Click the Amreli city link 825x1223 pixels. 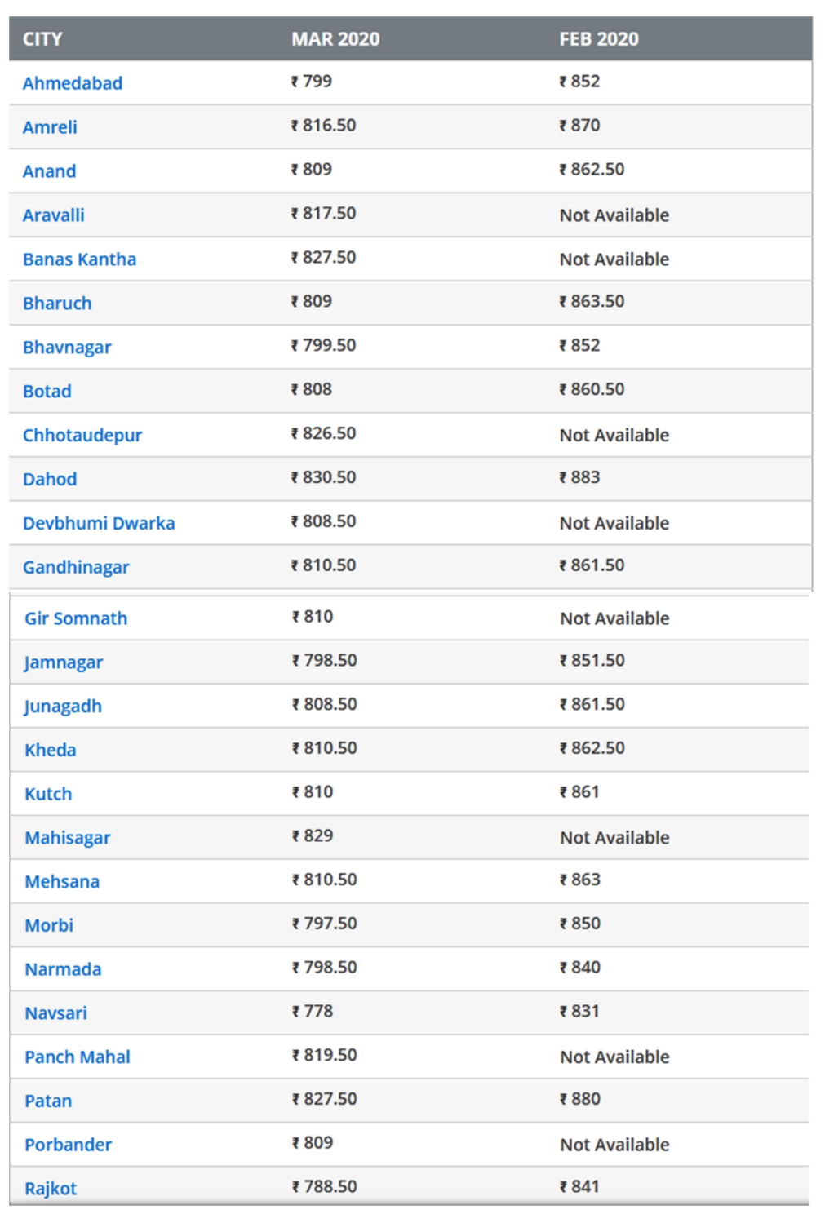50,127
